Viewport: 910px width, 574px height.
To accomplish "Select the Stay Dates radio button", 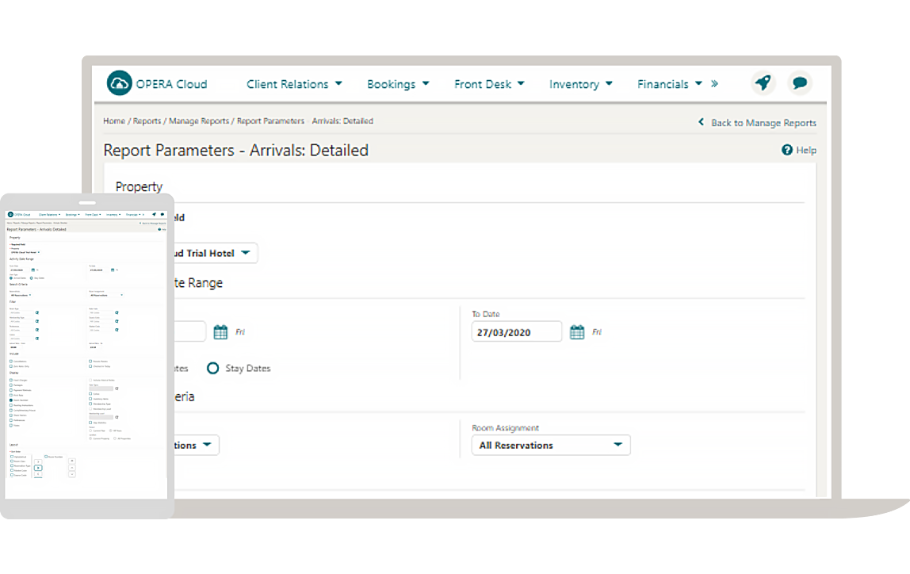I will [213, 368].
